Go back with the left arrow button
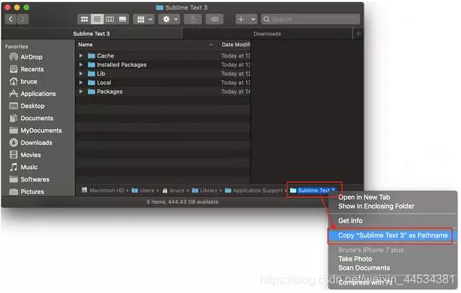 pos(11,19)
